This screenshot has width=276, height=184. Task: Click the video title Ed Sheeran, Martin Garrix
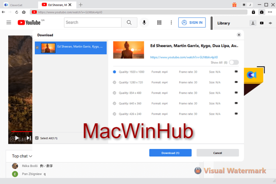(x=194, y=46)
